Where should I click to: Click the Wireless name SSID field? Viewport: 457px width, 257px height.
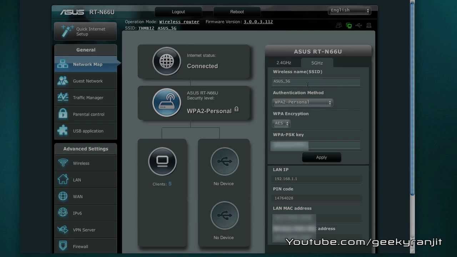[x=316, y=81]
